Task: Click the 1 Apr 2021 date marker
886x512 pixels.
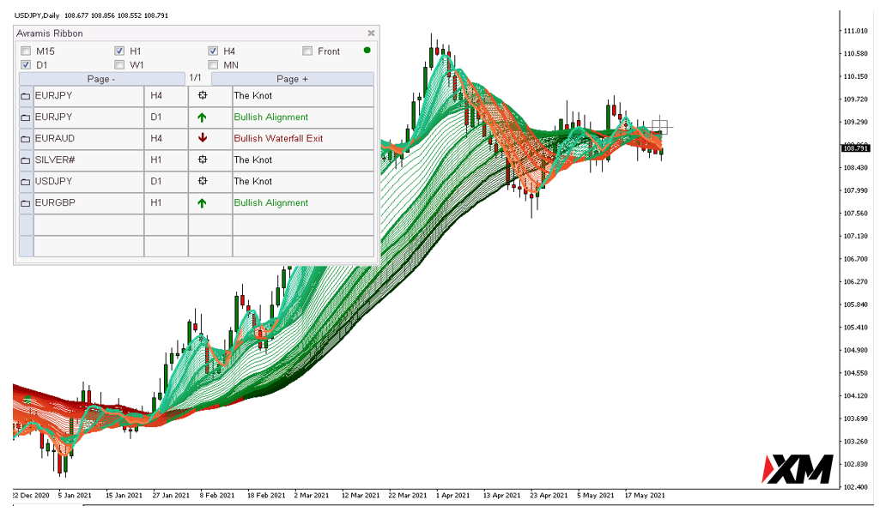Action: (x=452, y=495)
